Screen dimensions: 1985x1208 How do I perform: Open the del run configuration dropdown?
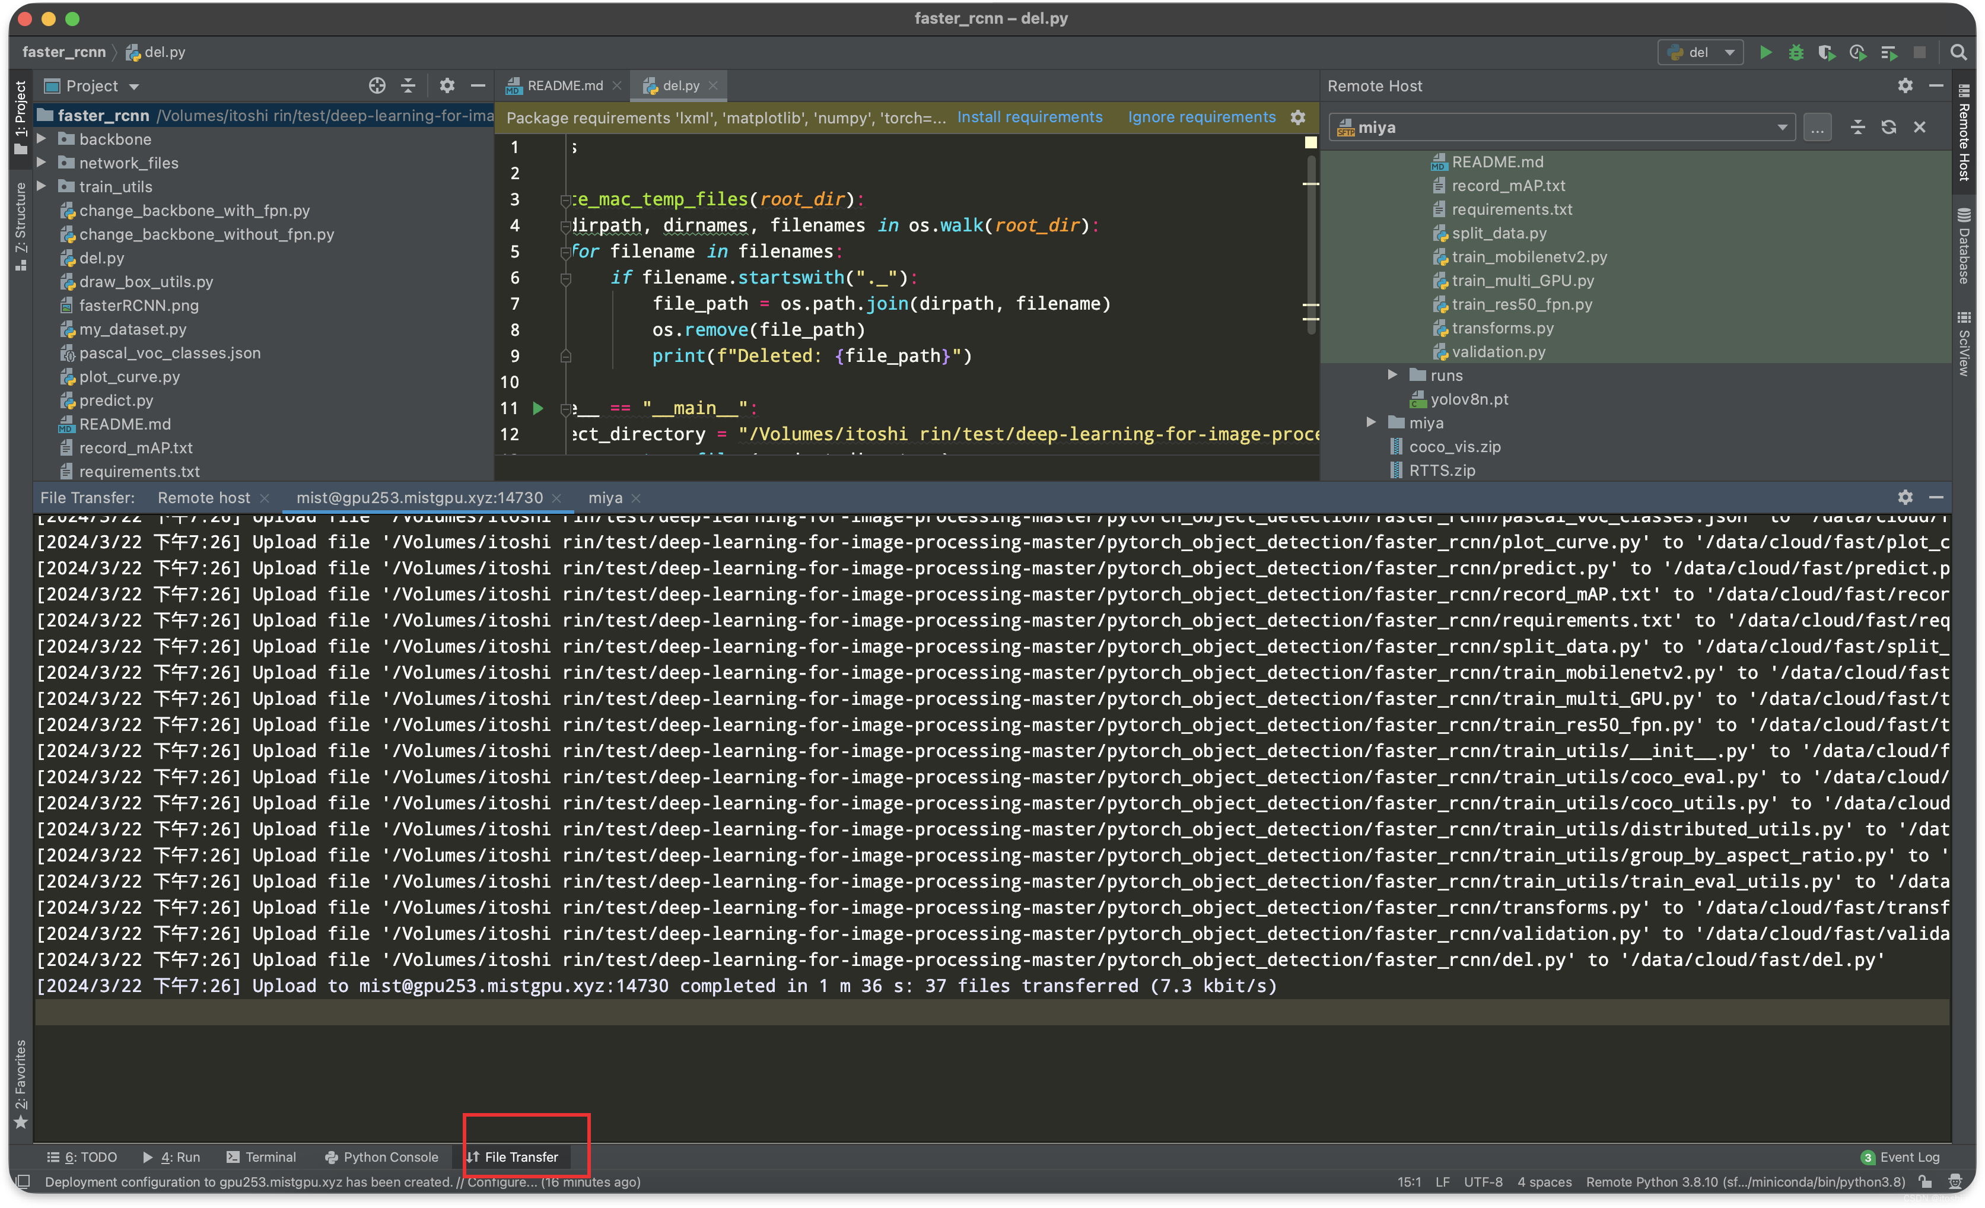1701,52
